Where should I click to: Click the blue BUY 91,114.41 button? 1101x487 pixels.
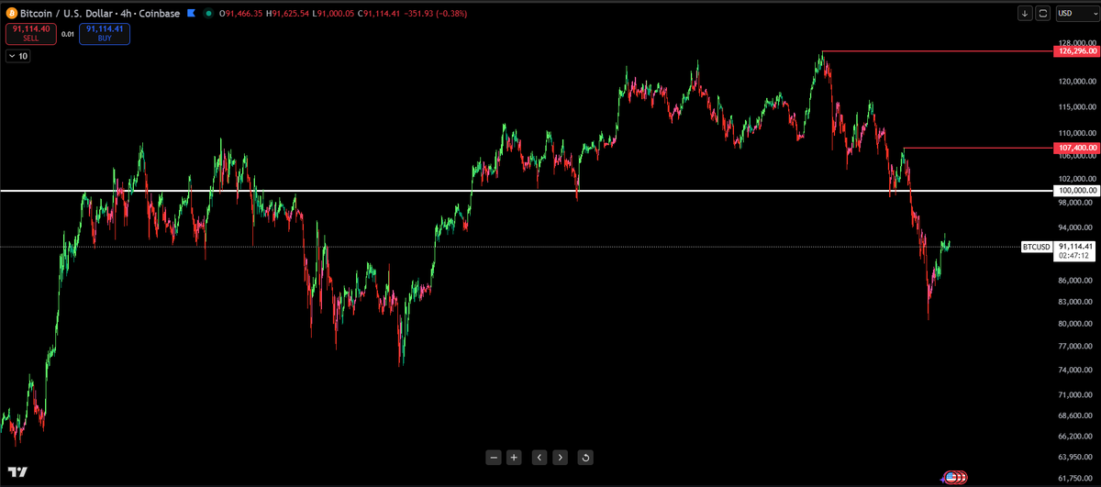coord(104,35)
